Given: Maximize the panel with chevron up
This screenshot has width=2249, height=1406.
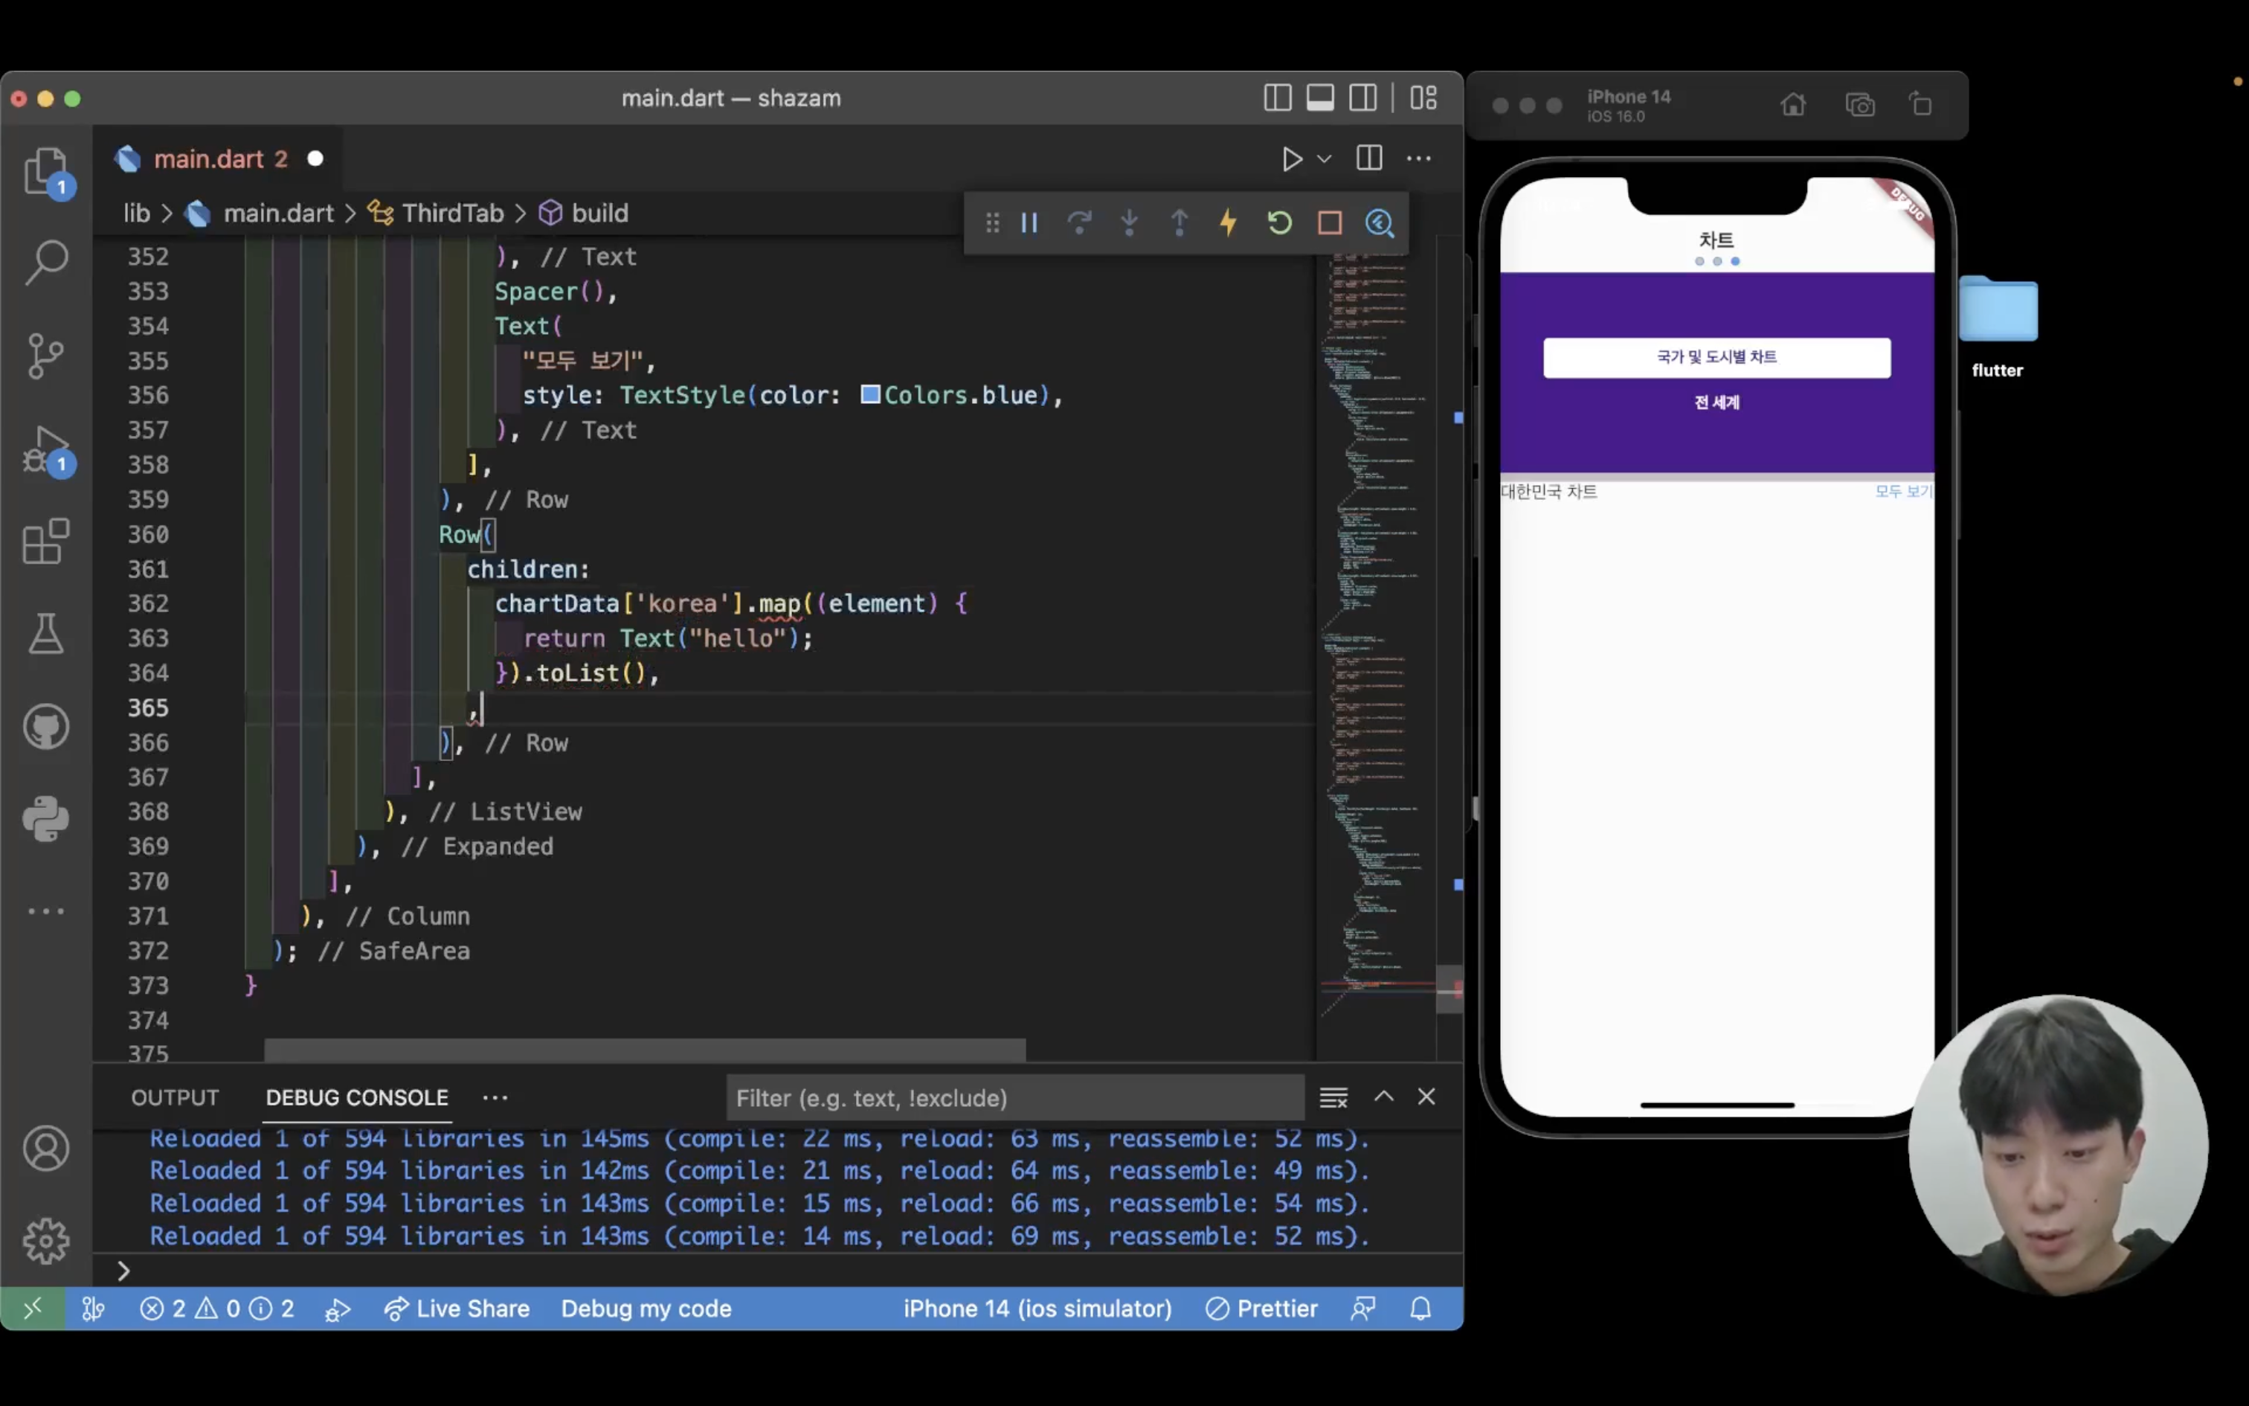Looking at the screenshot, I should [1384, 1097].
